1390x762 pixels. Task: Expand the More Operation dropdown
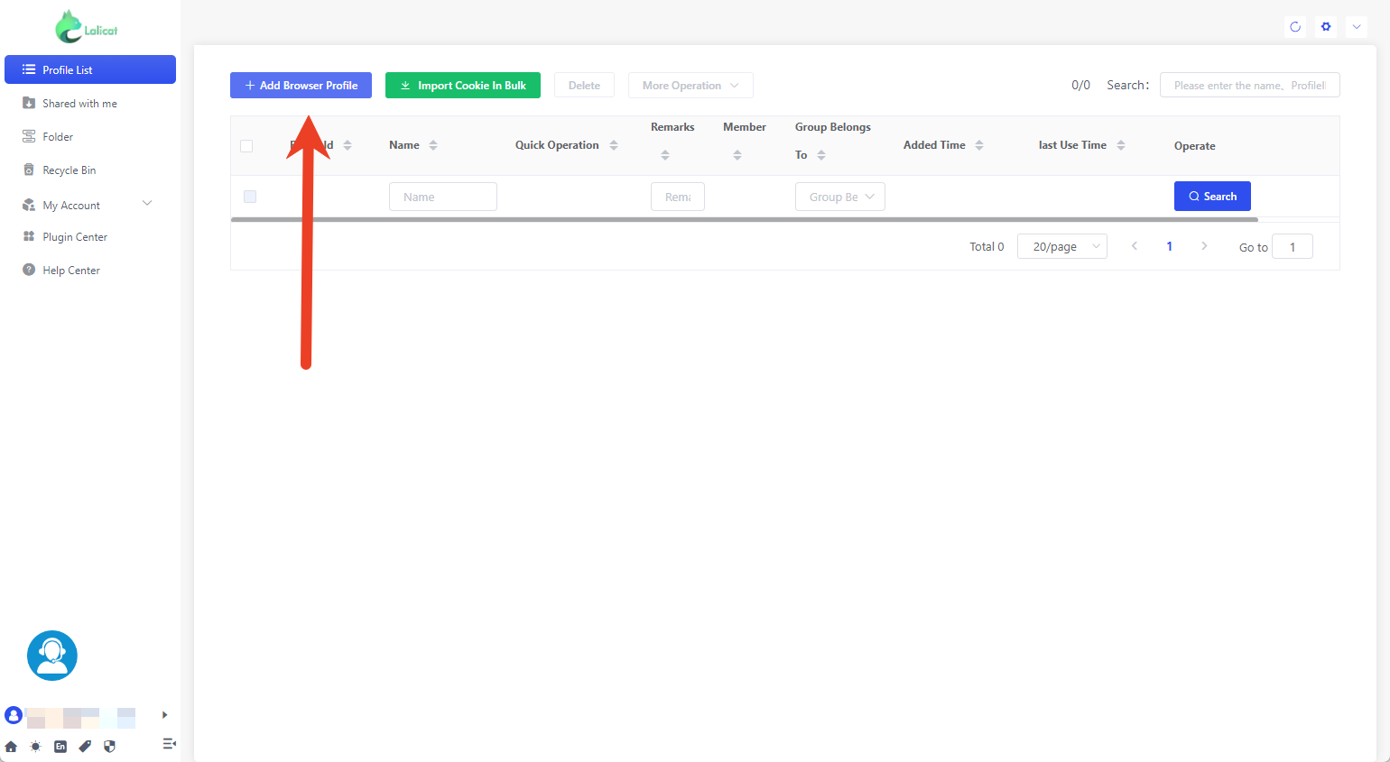[690, 86]
